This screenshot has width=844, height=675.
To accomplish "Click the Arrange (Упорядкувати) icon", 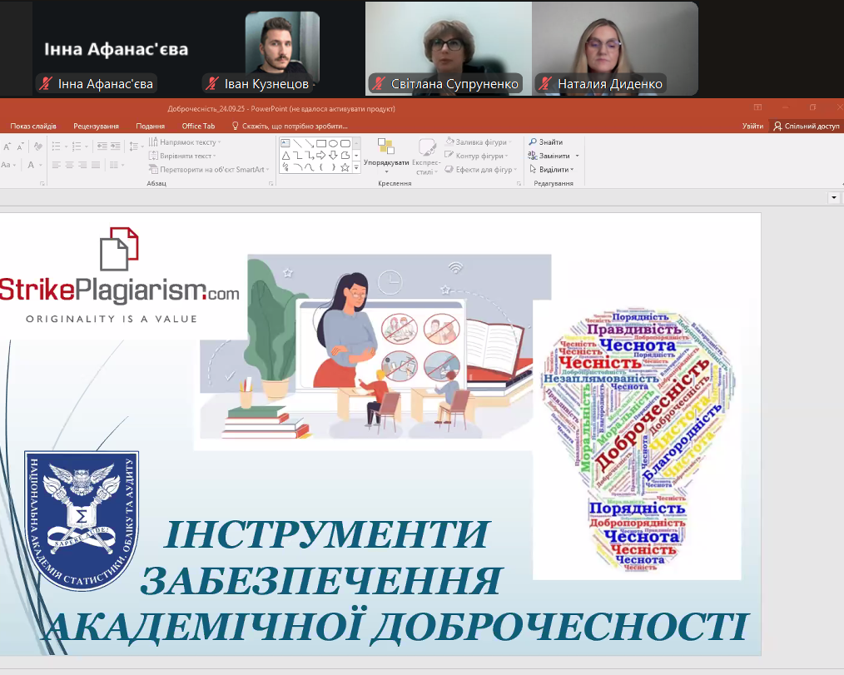I will click(386, 151).
